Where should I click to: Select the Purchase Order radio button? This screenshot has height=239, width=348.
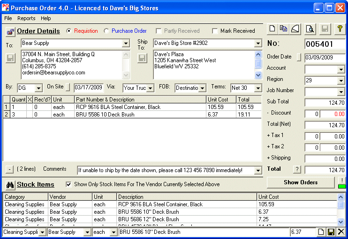coord(106,31)
